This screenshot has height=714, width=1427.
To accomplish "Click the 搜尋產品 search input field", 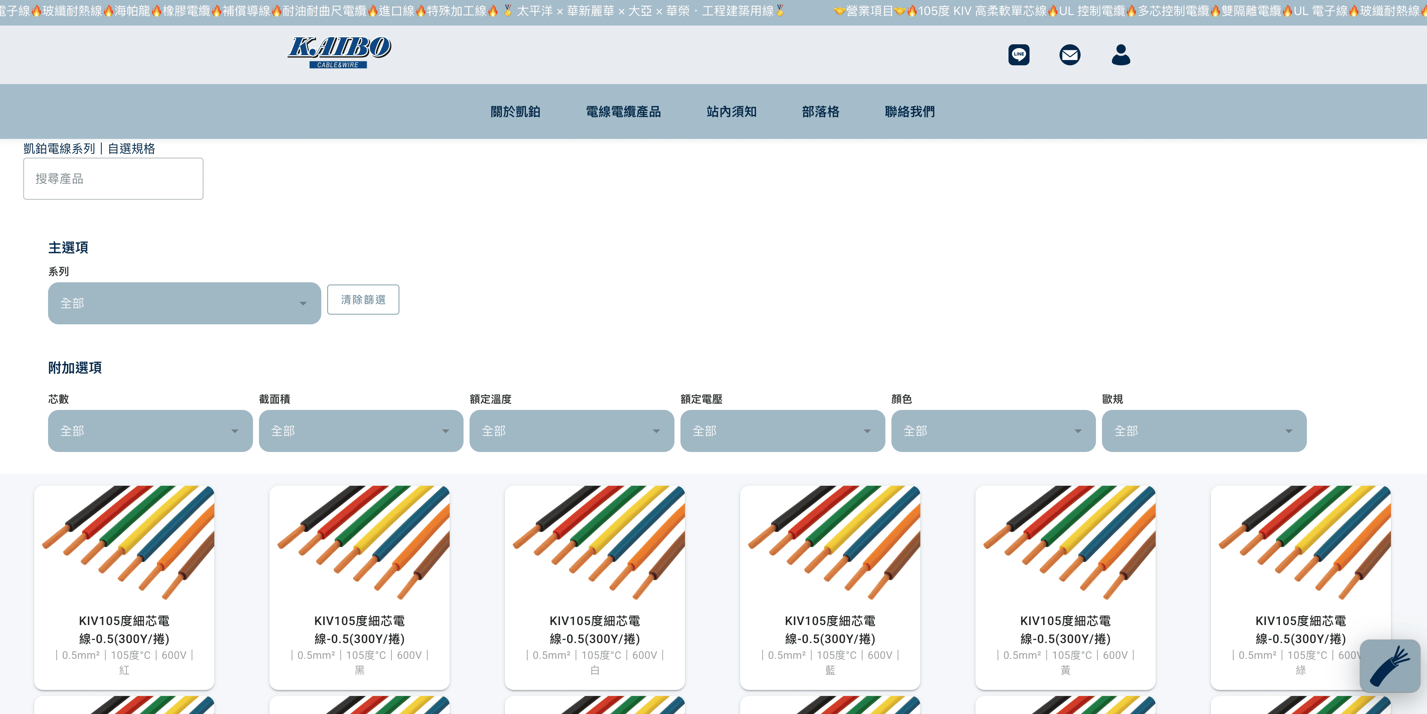I will tap(113, 178).
